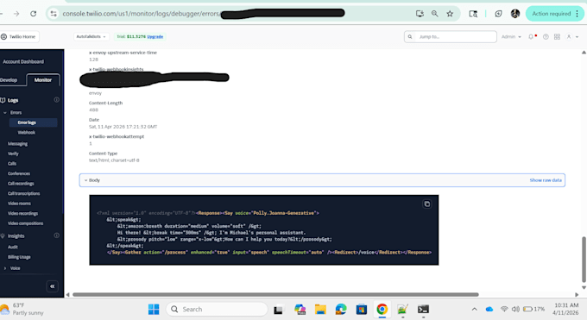587x320 pixels.
Task: Open the user account menu icon
Action: pos(572,37)
